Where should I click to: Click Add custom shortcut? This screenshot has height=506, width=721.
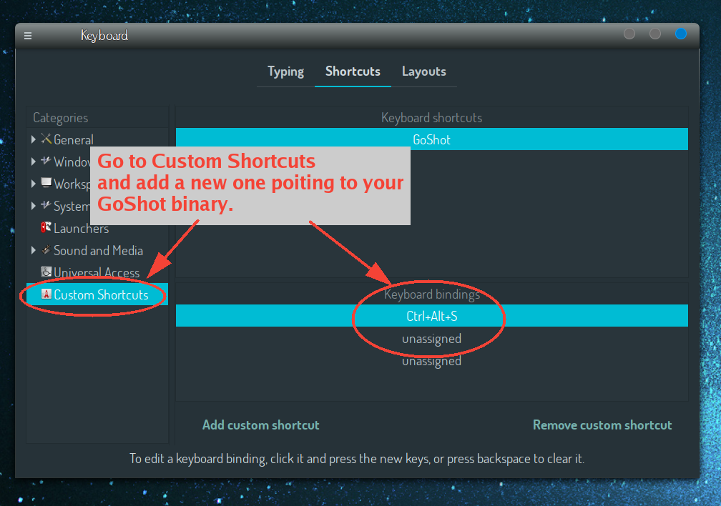[x=260, y=425]
